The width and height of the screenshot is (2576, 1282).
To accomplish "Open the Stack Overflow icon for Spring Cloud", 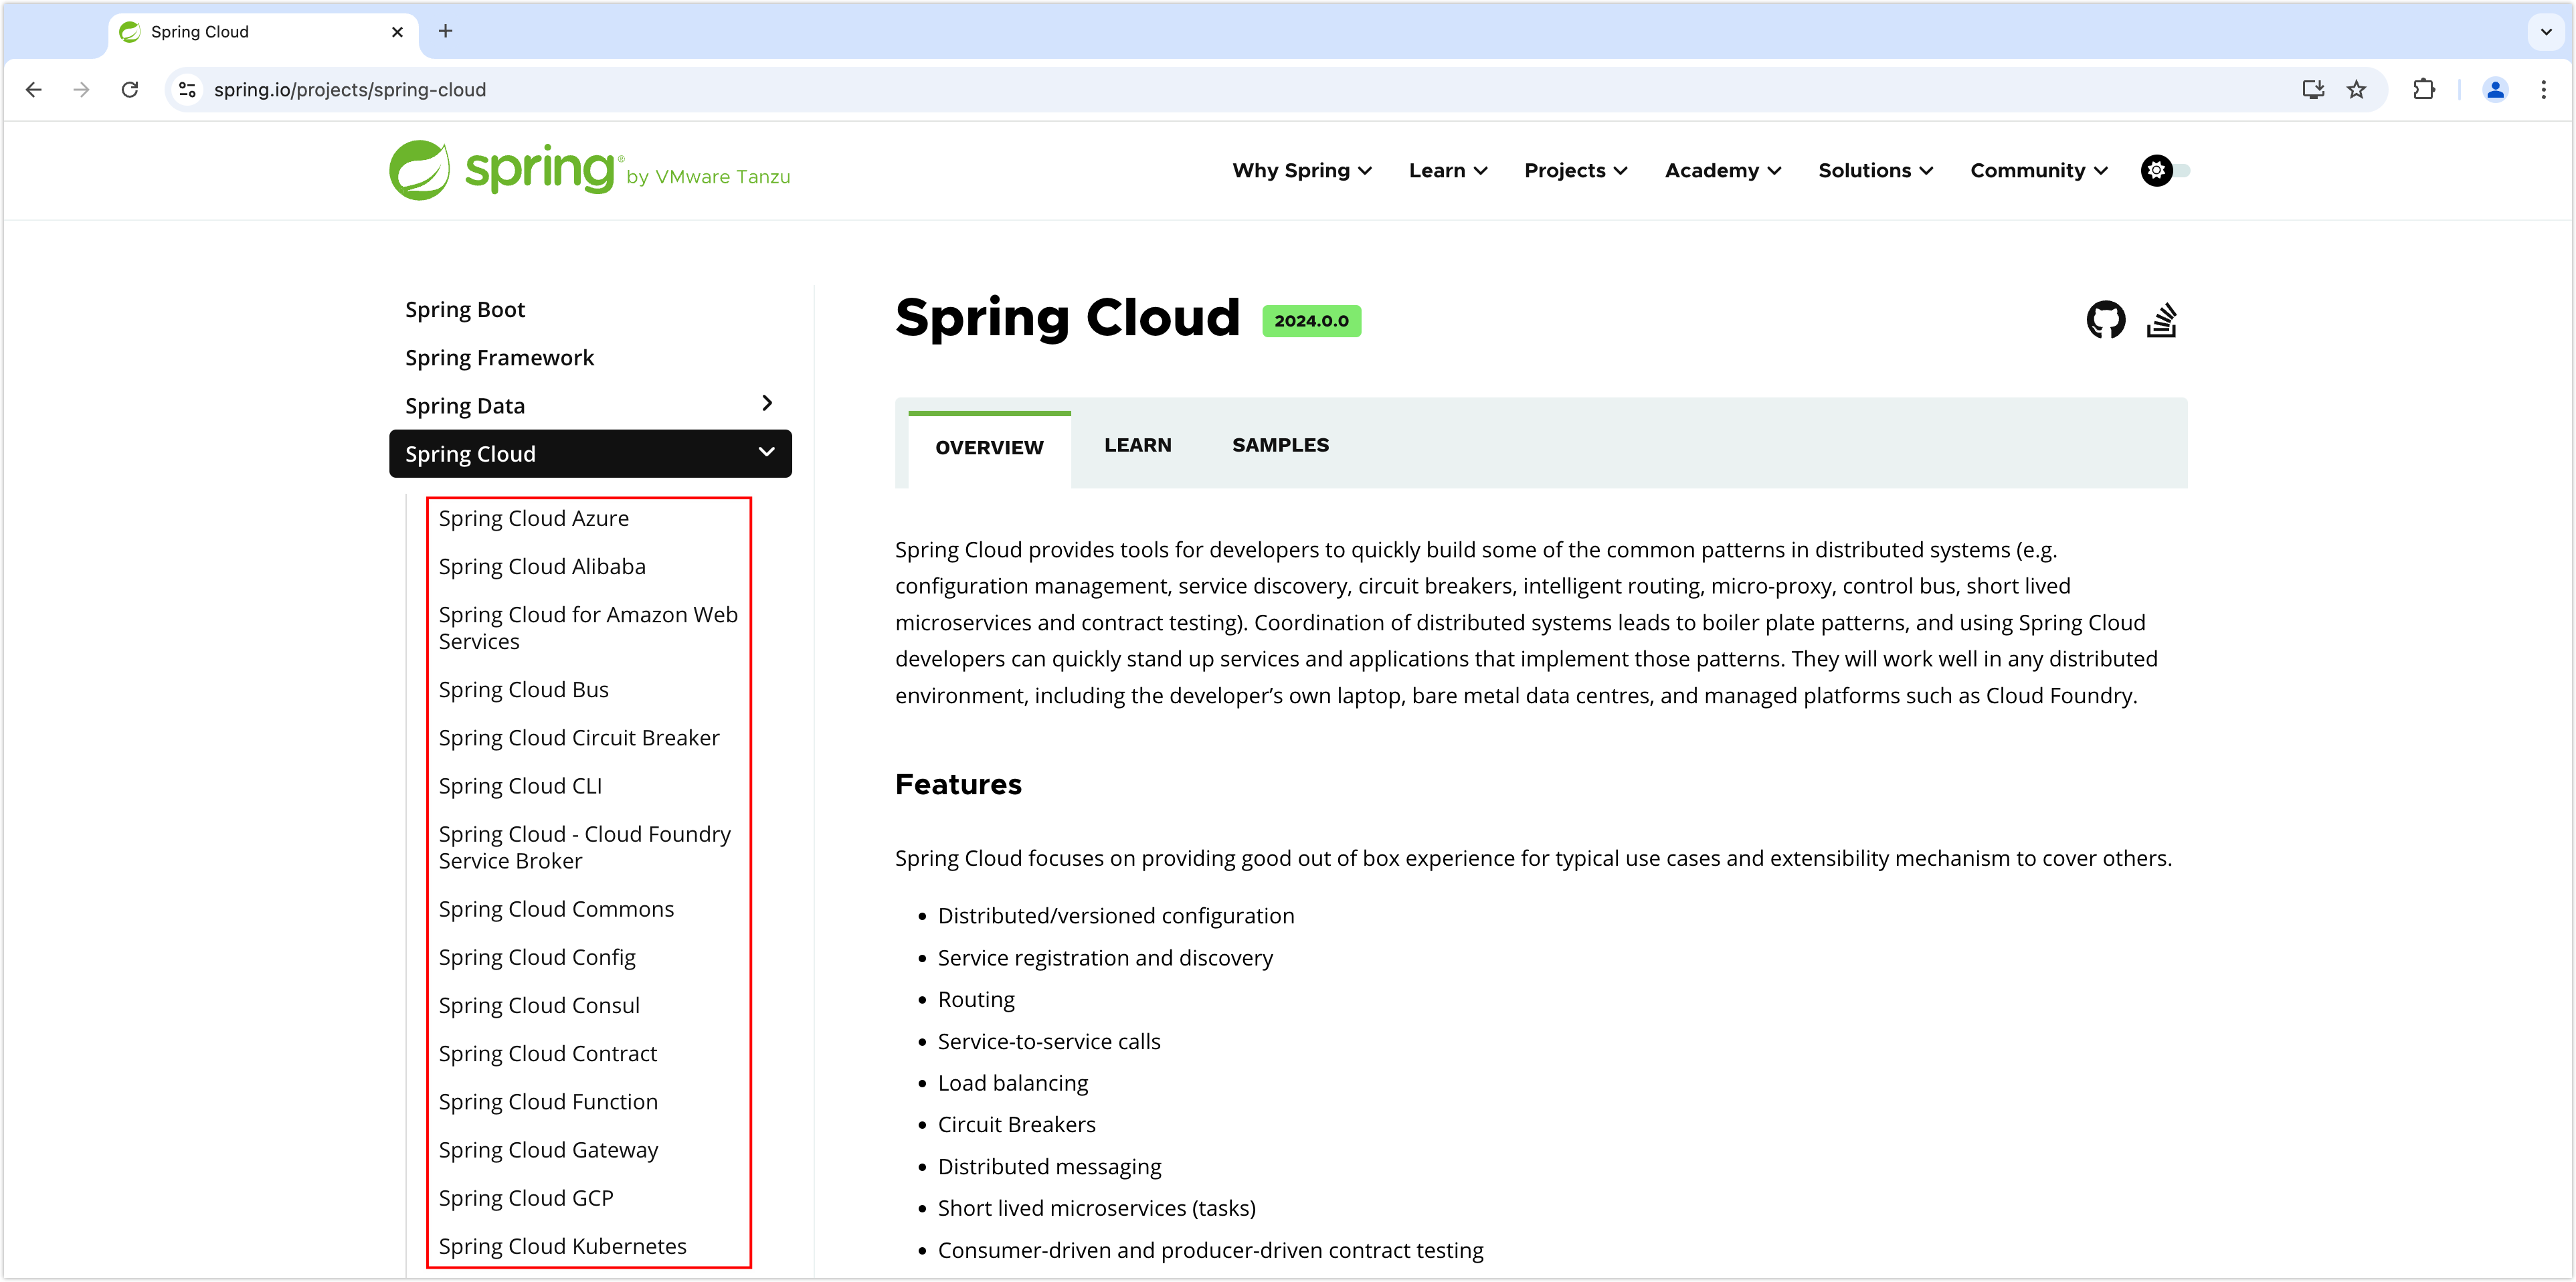I will tap(2163, 319).
